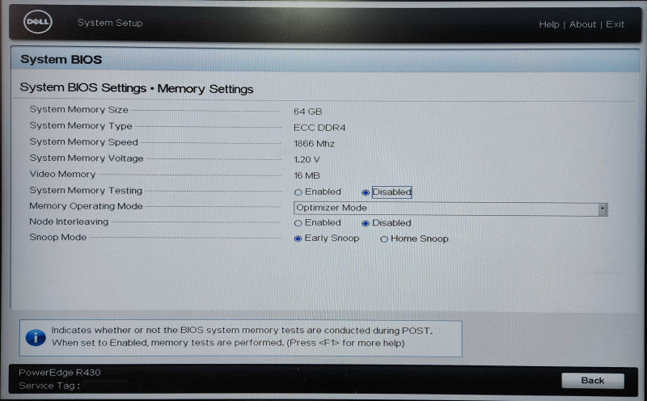This screenshot has height=401, width=647.
Task: Click the System Memory Speed label
Action: pyautogui.click(x=84, y=142)
